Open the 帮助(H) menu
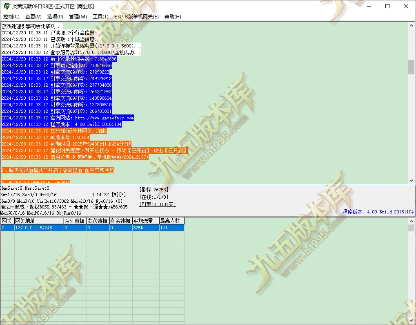 pos(173,16)
